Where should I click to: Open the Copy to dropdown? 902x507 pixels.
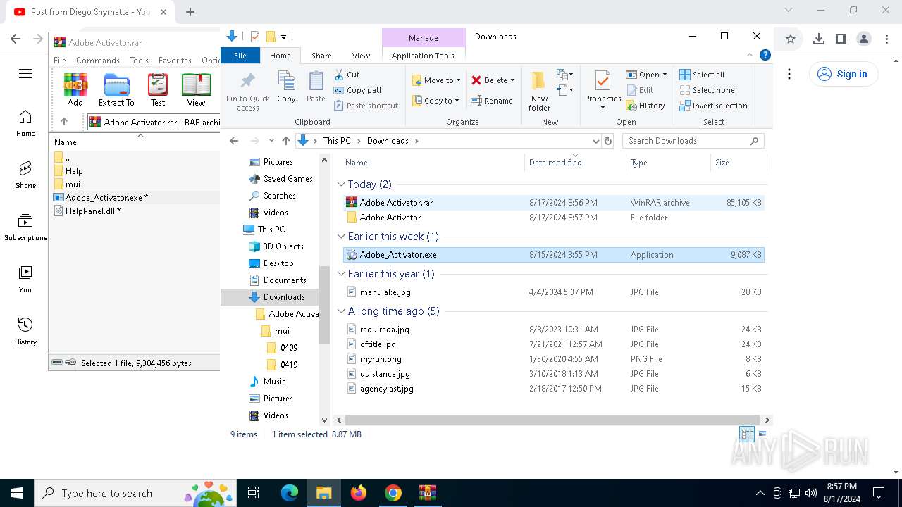(x=436, y=101)
